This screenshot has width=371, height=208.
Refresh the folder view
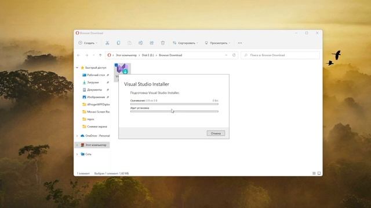[x=234, y=55]
